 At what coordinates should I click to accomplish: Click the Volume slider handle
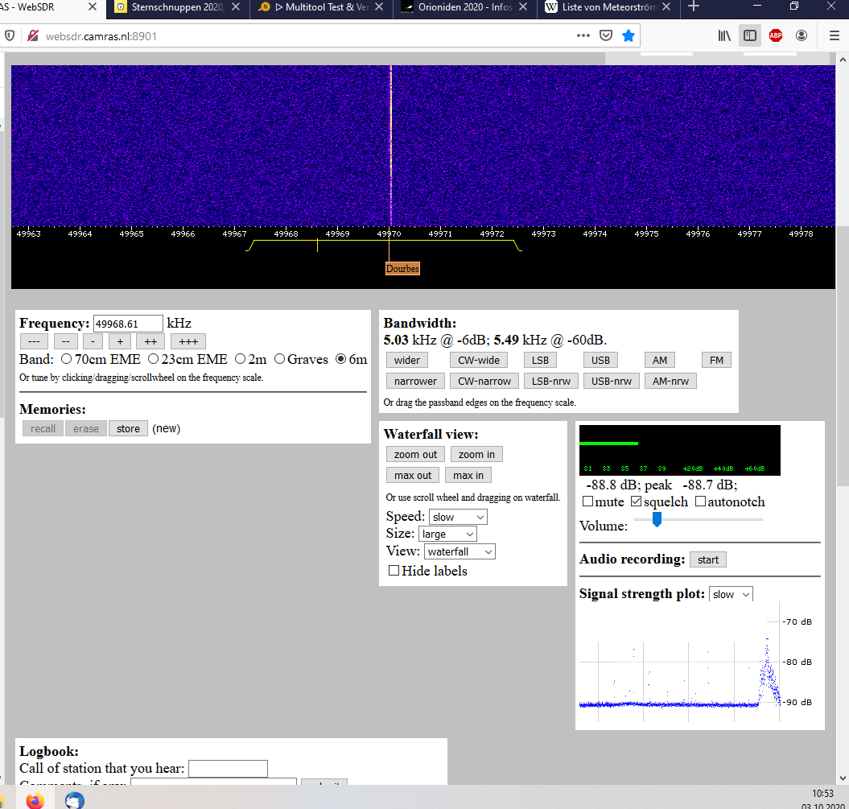pyautogui.click(x=657, y=519)
